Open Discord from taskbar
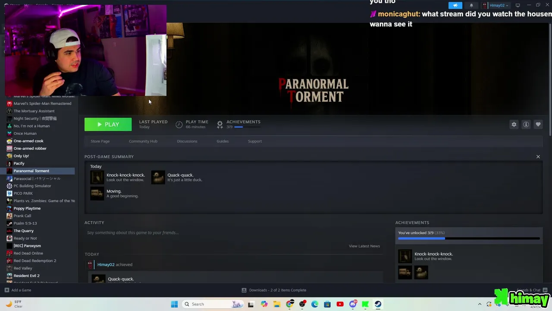The image size is (552, 311). point(353,304)
